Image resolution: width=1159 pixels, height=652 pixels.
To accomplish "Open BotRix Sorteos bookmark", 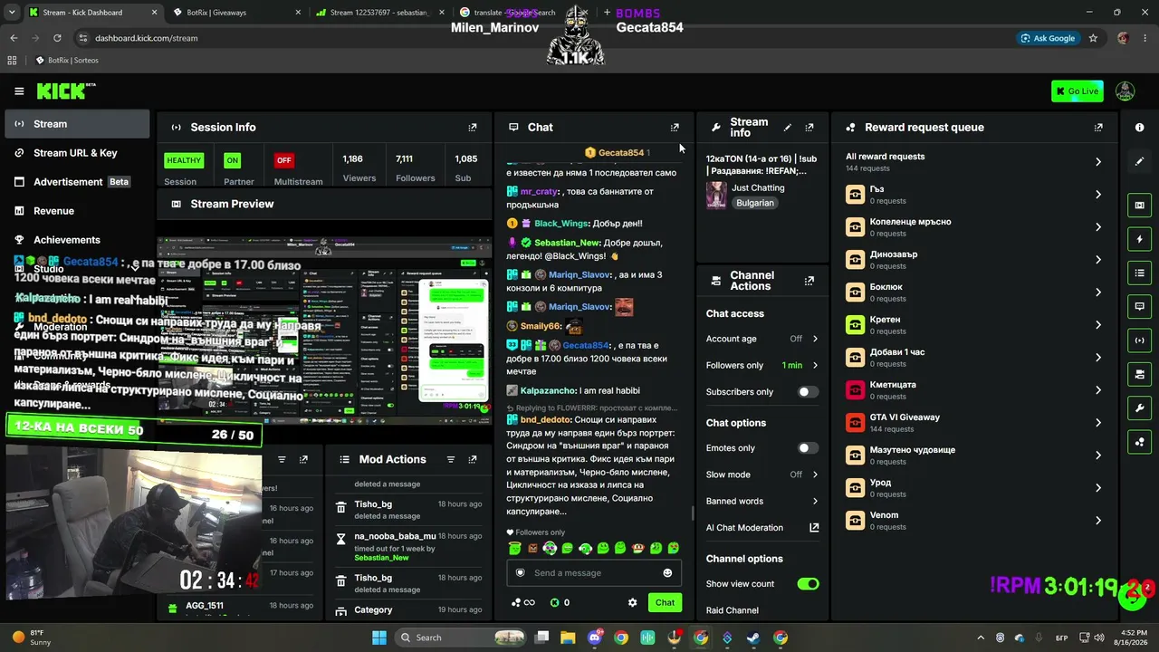I will (67, 61).
